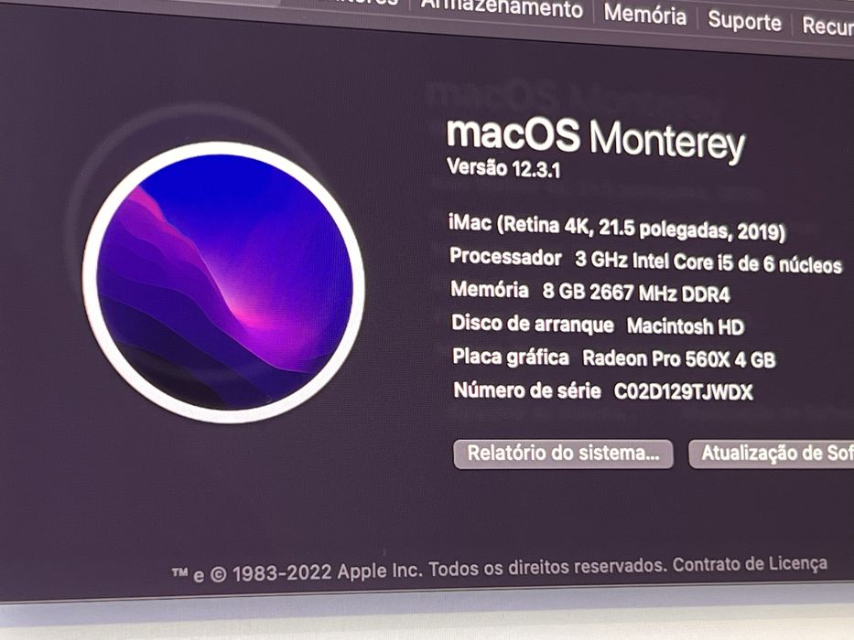Screen dimensions: 854x640
Task: Select the 8 GB 2667 MHz DDR4 value
Action: pos(635,293)
